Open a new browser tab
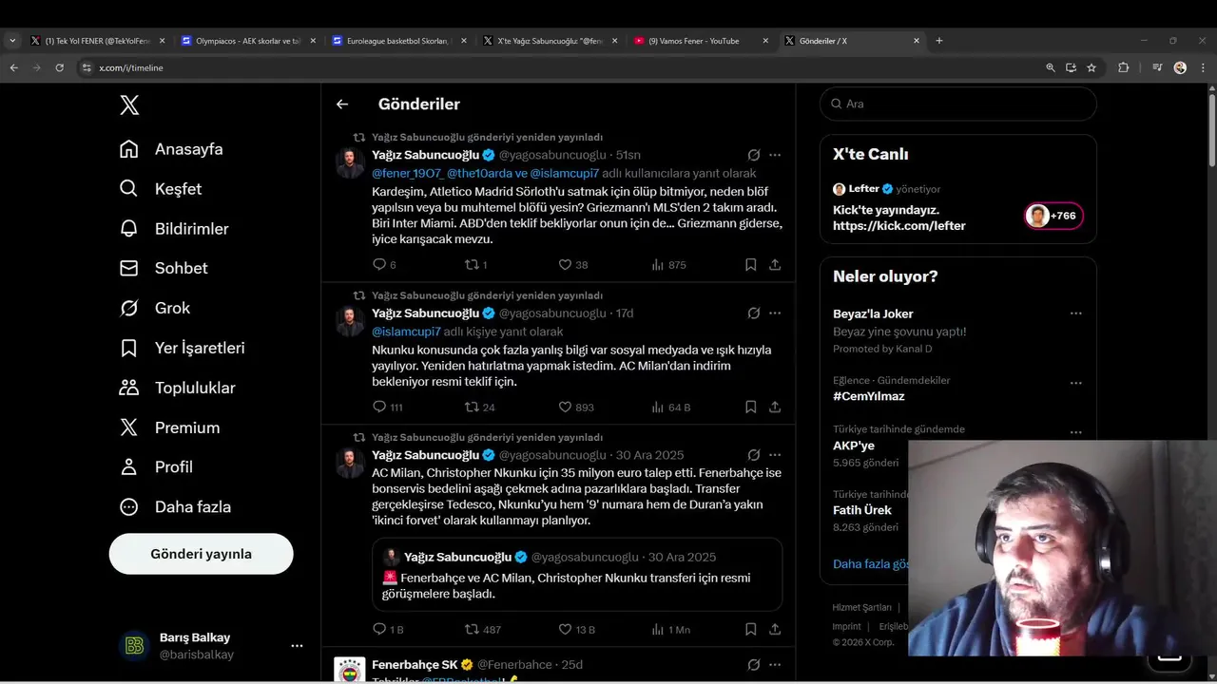Image resolution: width=1217 pixels, height=684 pixels. coord(939,41)
